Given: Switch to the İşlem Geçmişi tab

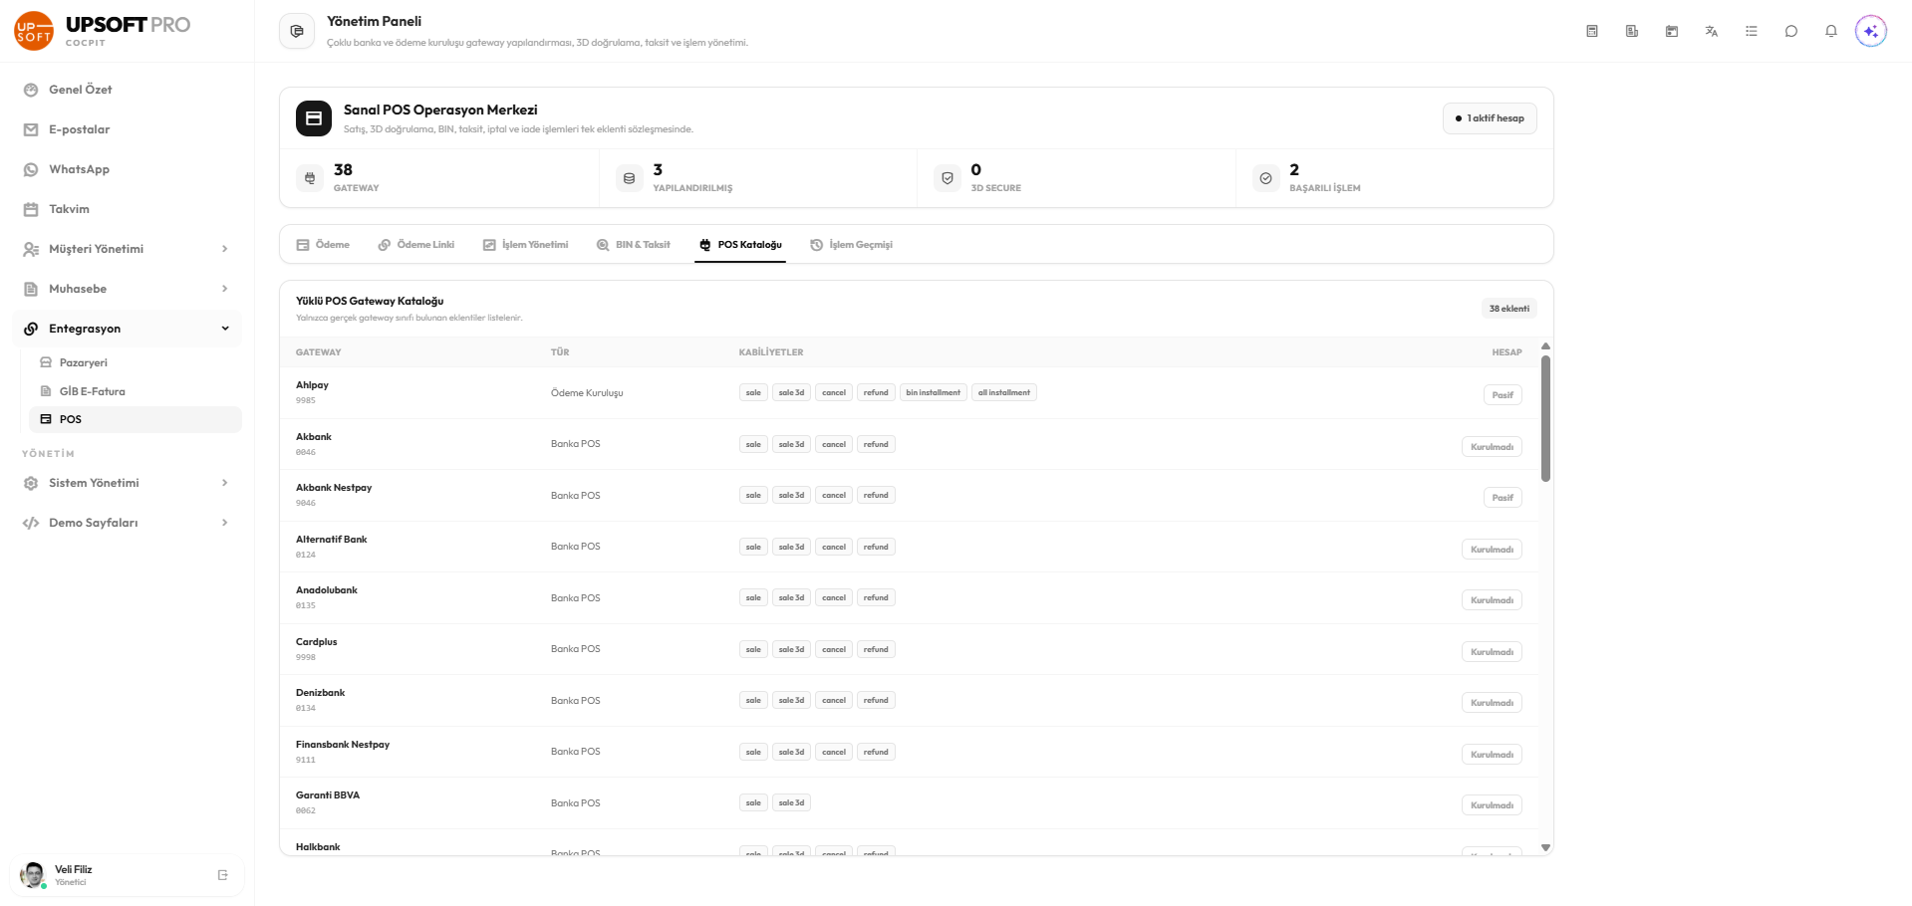Looking at the screenshot, I should [x=852, y=245].
